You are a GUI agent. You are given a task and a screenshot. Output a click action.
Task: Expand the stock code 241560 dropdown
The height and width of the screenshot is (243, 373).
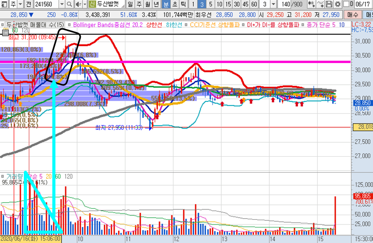pyautogui.click(x=62, y=4)
